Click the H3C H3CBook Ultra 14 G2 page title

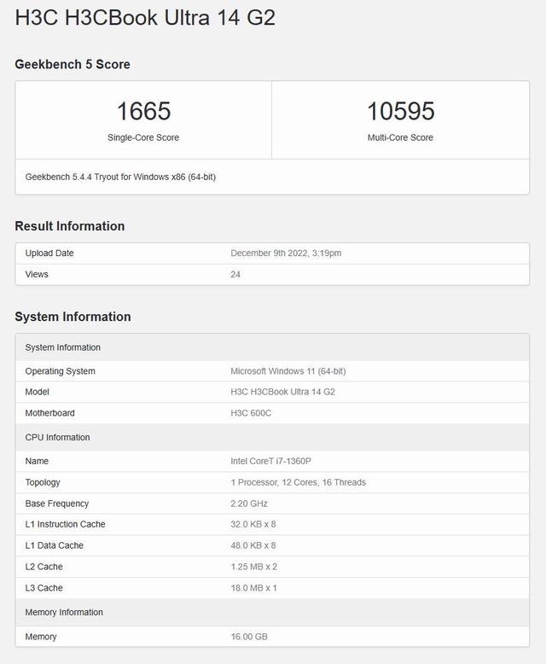pos(145,18)
